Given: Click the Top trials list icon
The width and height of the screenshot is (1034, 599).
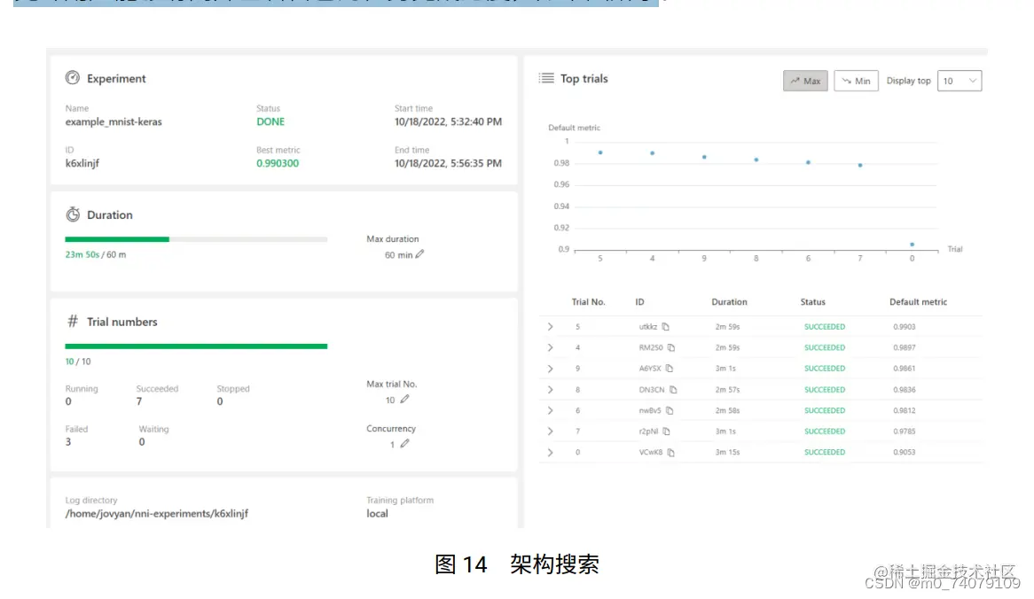Looking at the screenshot, I should [546, 78].
